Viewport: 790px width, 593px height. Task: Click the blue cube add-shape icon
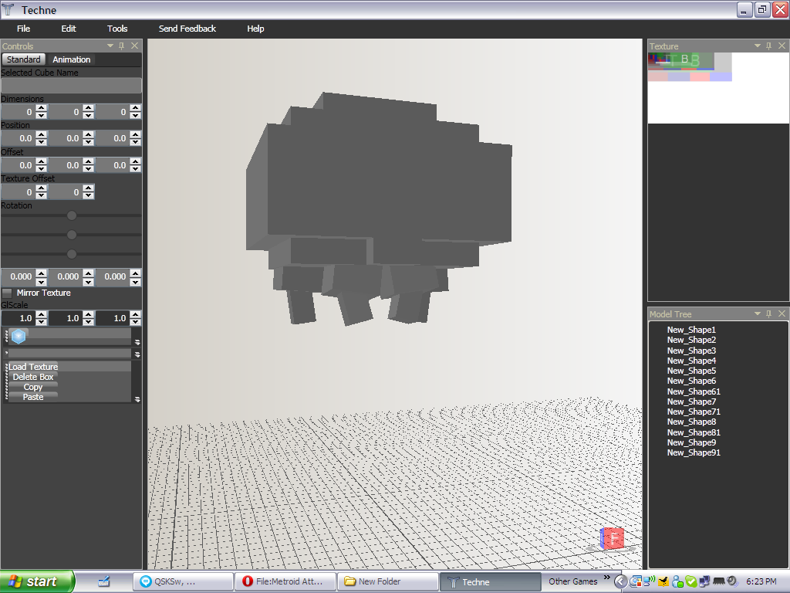(19, 336)
